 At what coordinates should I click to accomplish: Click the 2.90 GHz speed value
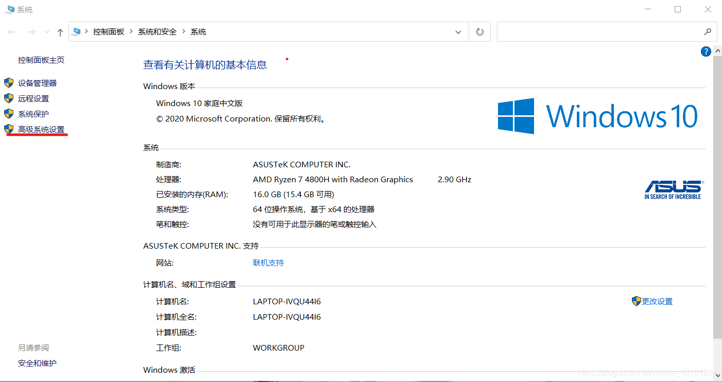(x=454, y=180)
